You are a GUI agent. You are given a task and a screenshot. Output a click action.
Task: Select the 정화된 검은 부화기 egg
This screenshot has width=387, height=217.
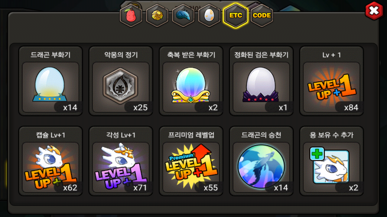click(x=261, y=81)
